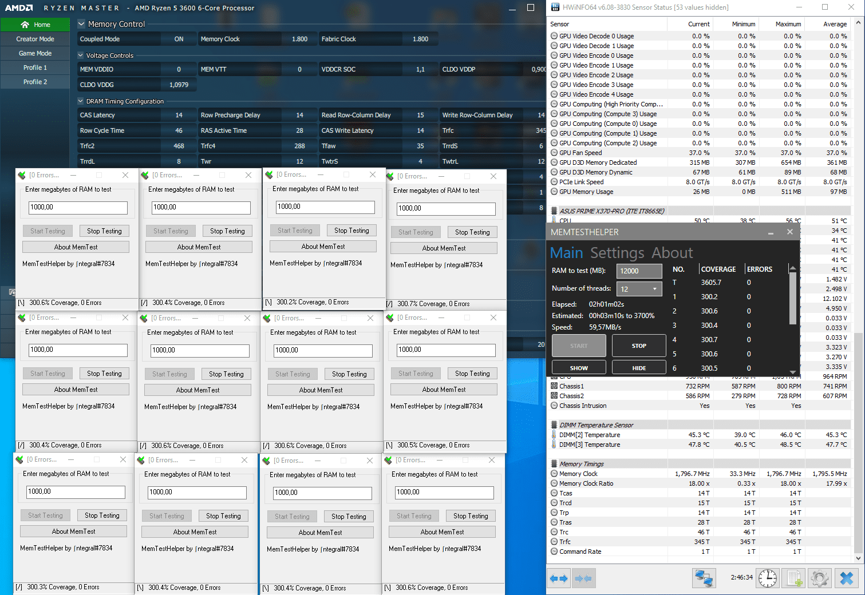This screenshot has height=595, width=865.
Task: Click the COVERAGE column header in MemTestHelper
Action: [x=718, y=269]
